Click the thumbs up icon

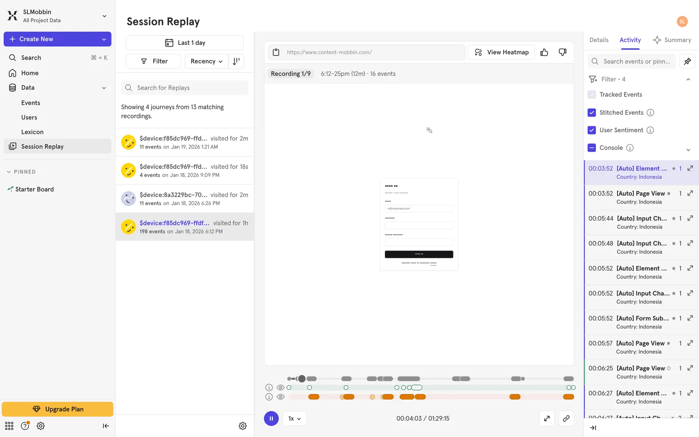coord(544,52)
